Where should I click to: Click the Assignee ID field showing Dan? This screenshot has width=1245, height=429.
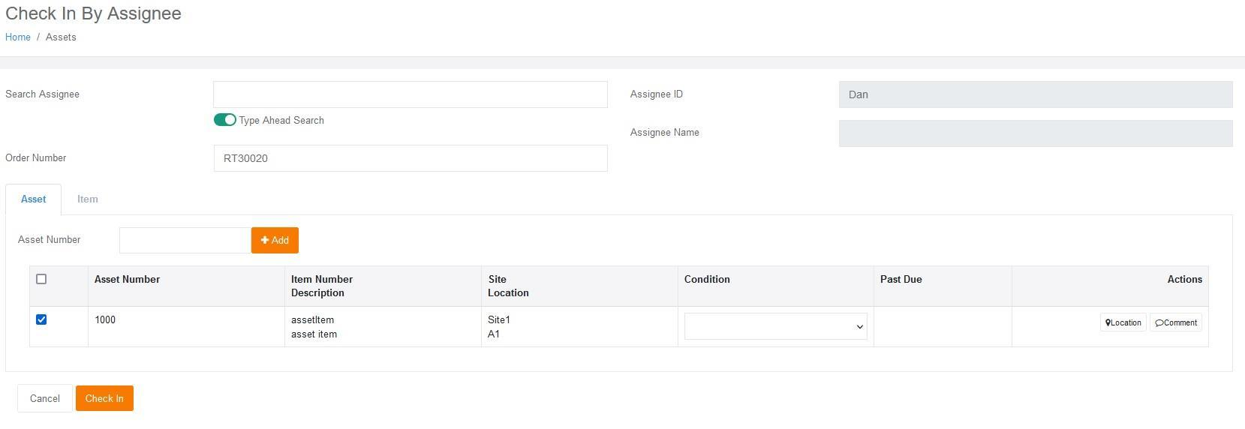tap(1036, 94)
